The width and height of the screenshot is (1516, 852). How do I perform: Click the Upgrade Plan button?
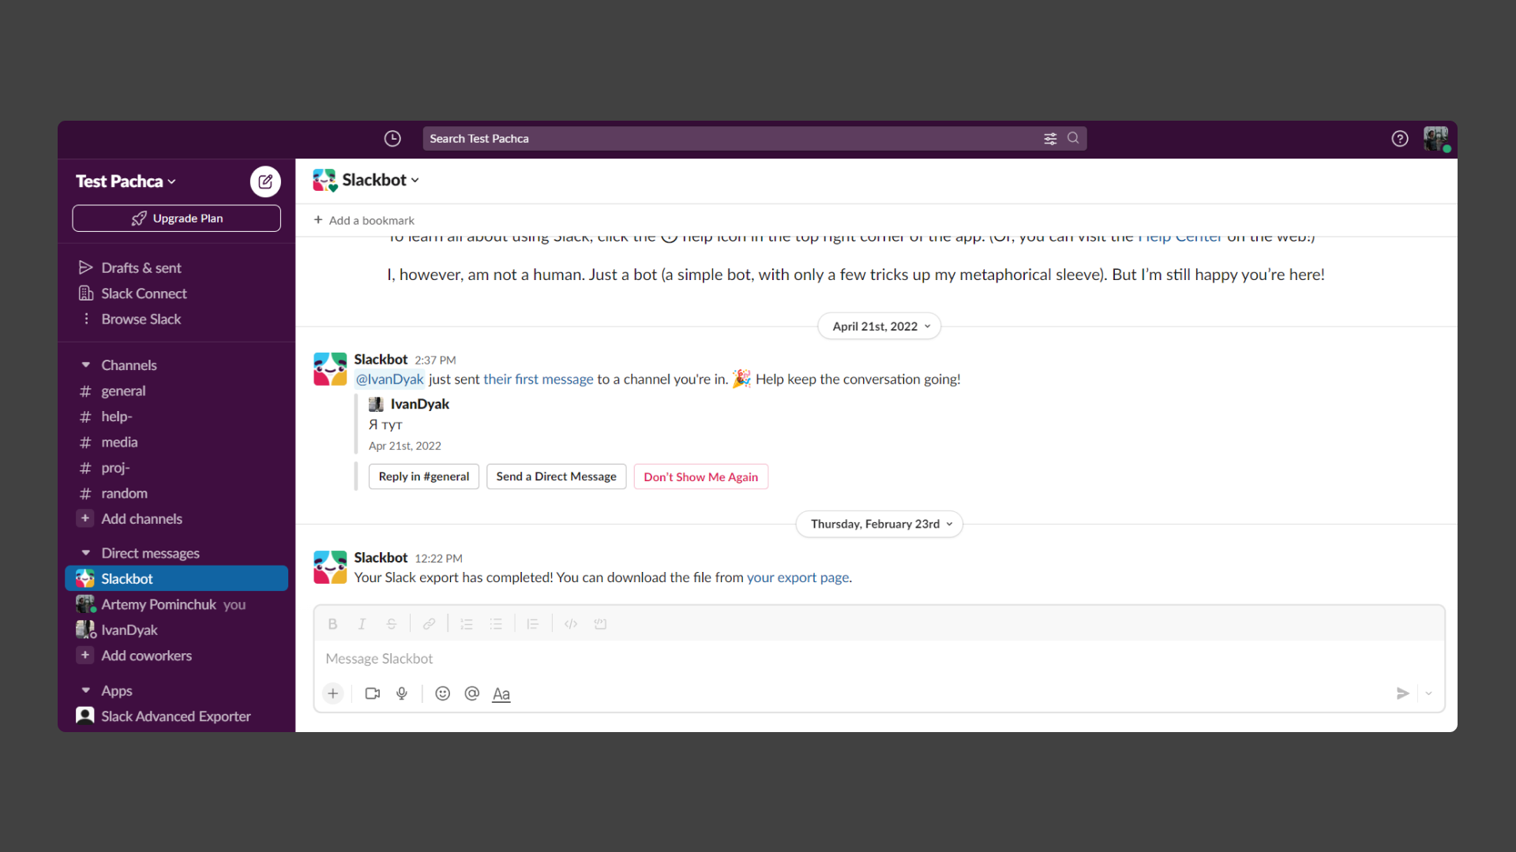click(x=176, y=219)
